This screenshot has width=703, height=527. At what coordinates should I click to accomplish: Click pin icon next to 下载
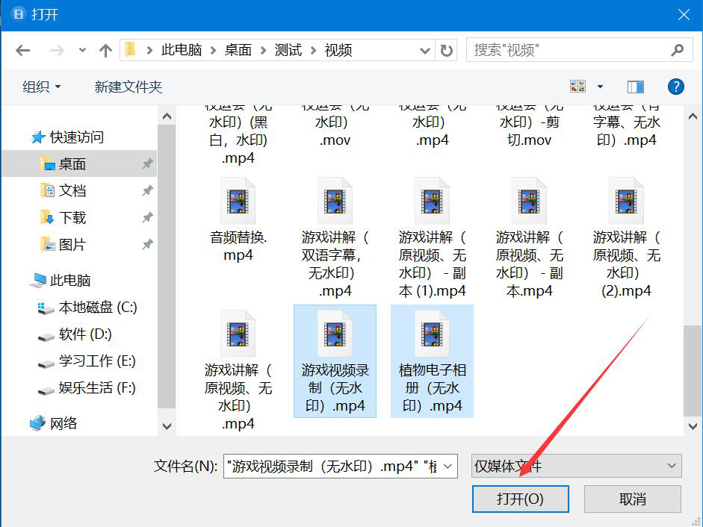(x=147, y=218)
